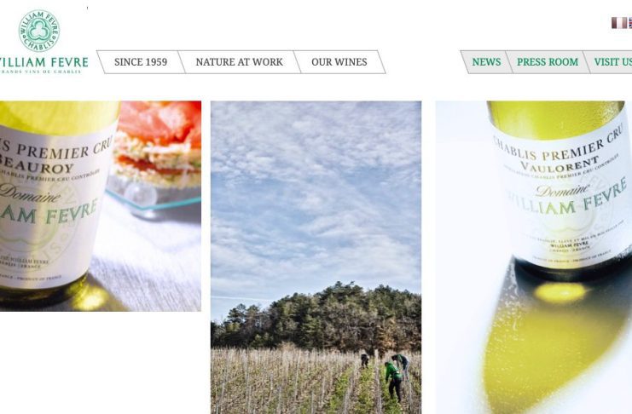
Task: Click the trefoil symbol inside the logo
Action: (x=39, y=30)
